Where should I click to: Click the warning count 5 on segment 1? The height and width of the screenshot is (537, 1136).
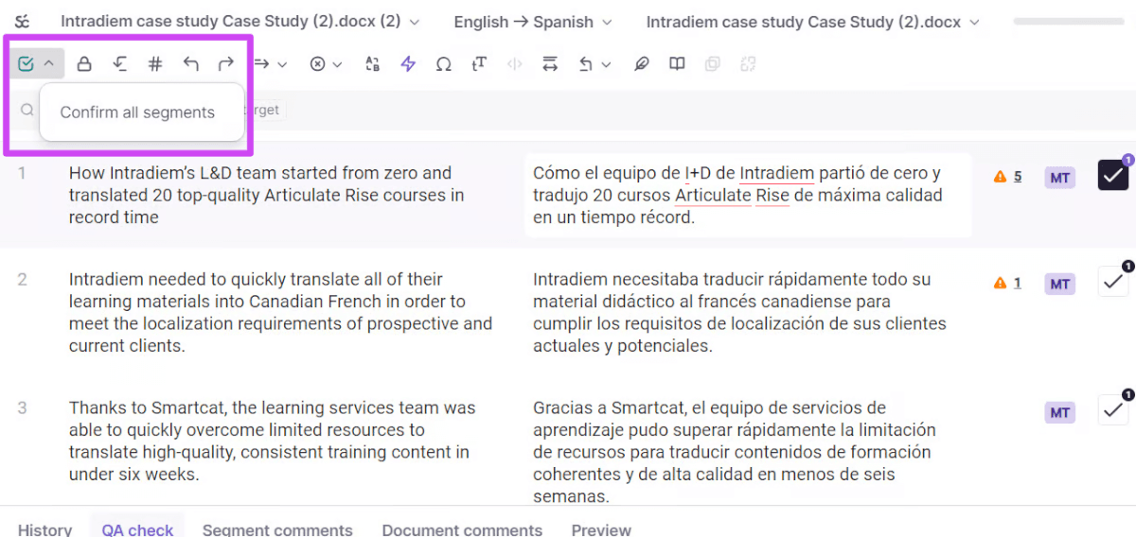(1018, 177)
